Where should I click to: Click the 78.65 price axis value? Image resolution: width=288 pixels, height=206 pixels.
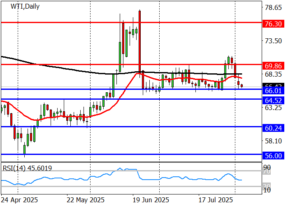[x=272, y=7]
